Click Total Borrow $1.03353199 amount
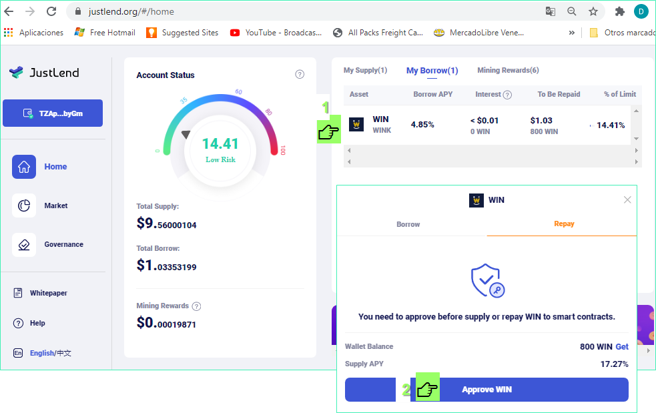Screen dimensions: 656x413 pyautogui.click(x=166, y=266)
